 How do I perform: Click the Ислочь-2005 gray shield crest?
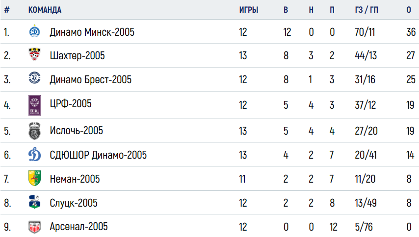pyautogui.click(x=34, y=131)
